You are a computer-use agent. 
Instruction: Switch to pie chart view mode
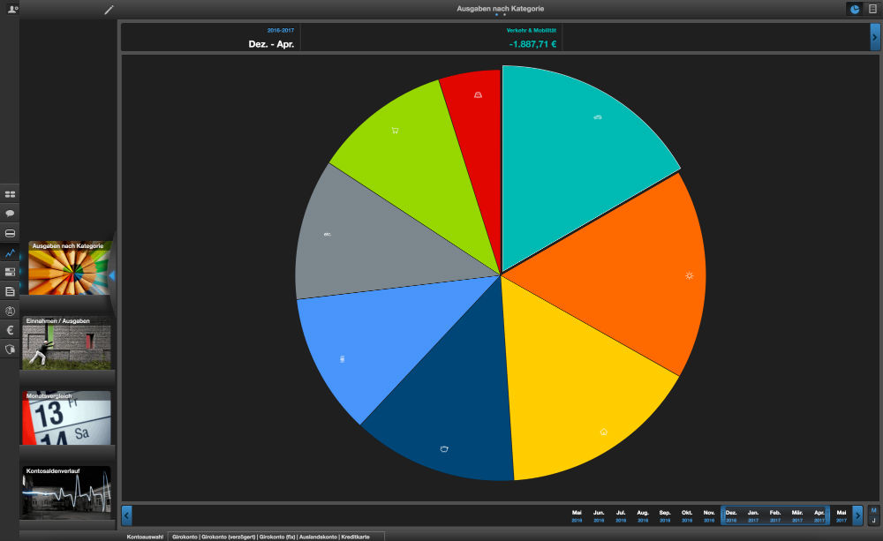pos(855,9)
